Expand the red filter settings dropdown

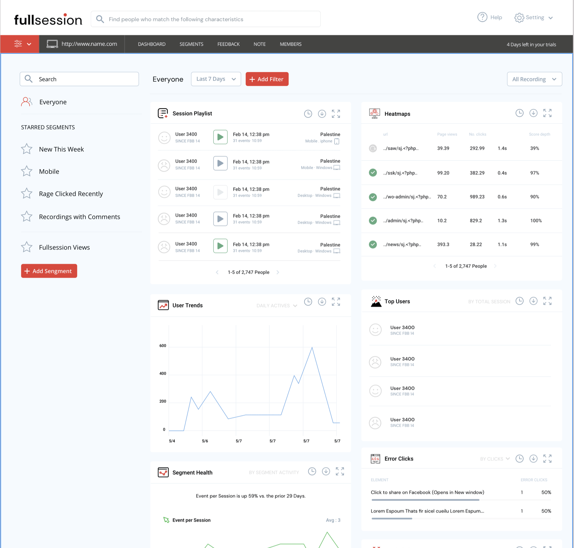(x=20, y=44)
